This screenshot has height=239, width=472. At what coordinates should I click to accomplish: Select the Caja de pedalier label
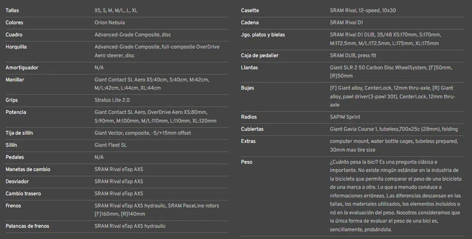[260, 55]
